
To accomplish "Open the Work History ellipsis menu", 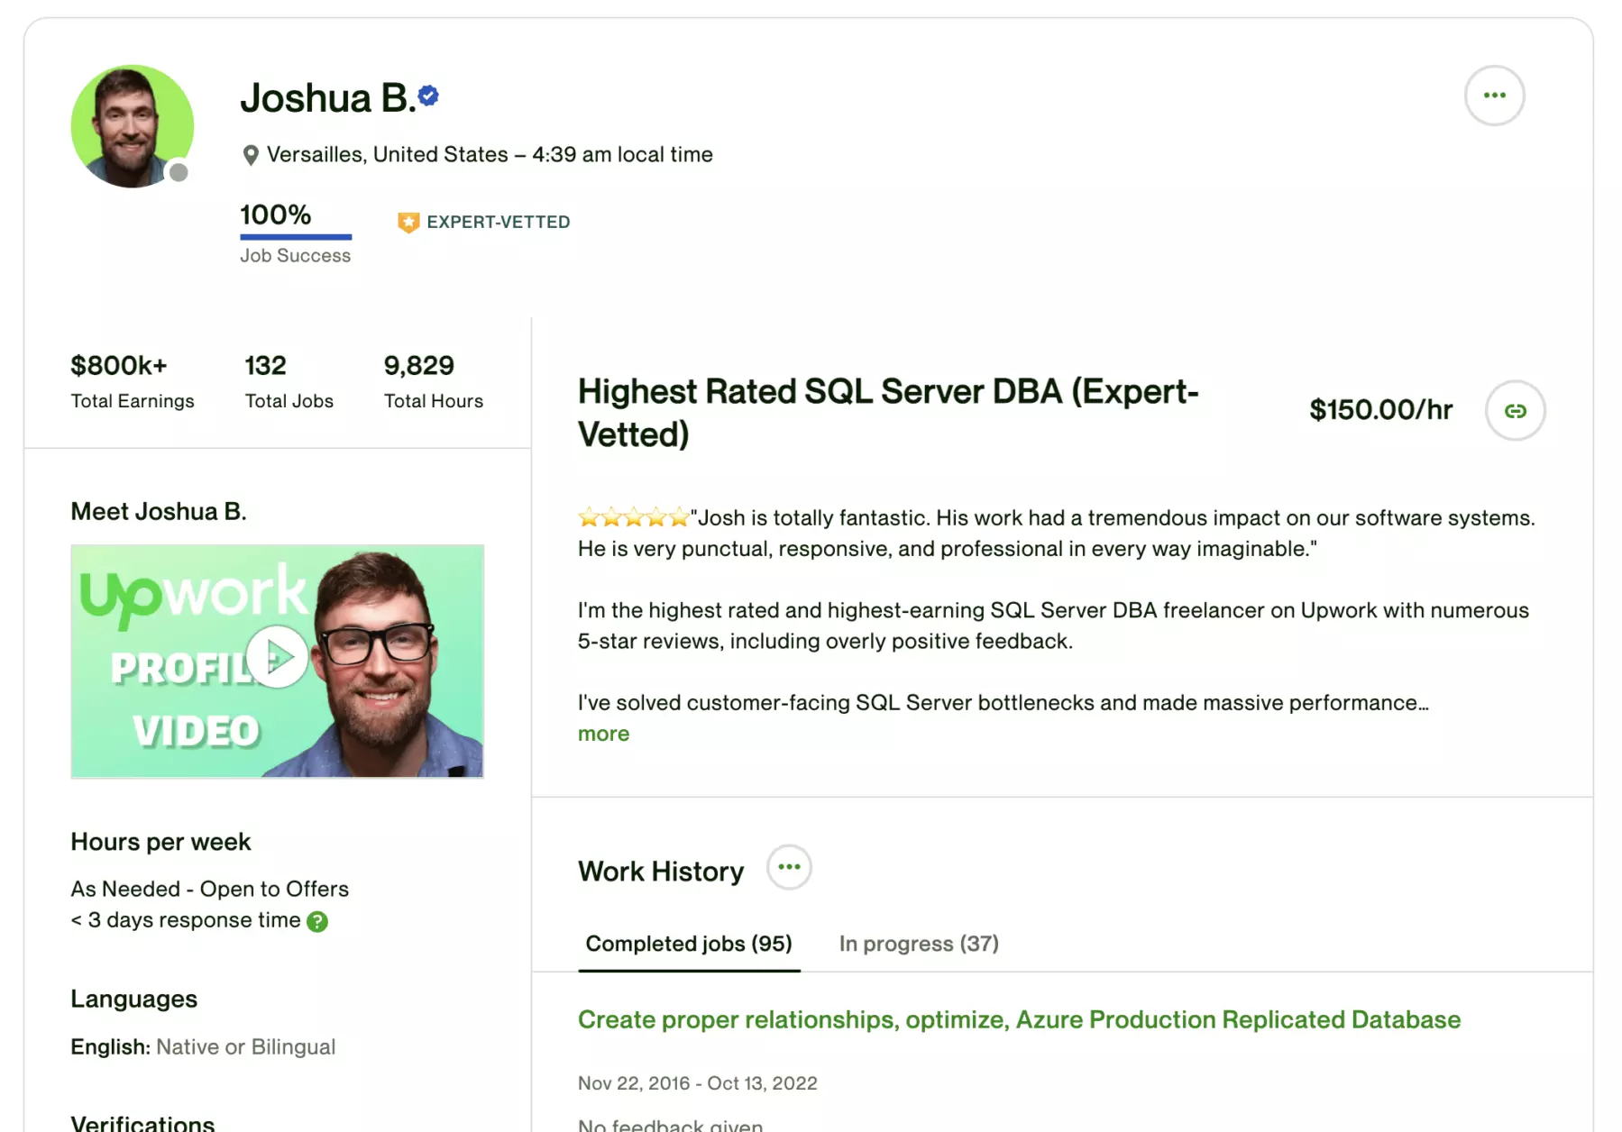I will tap(789, 867).
